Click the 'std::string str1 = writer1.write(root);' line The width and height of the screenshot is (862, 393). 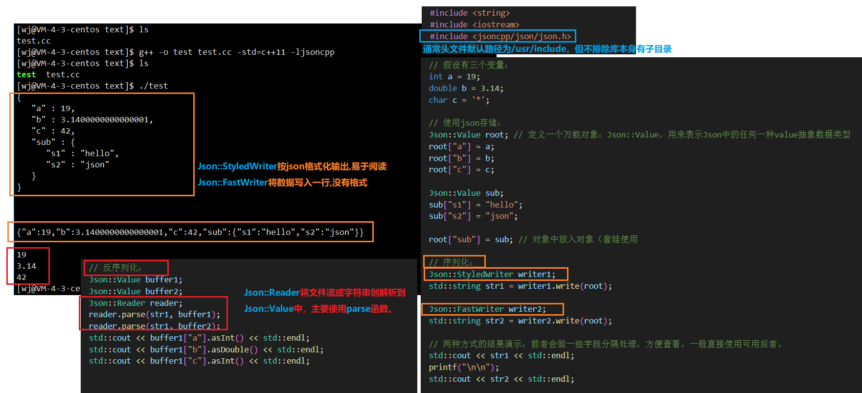pos(521,286)
